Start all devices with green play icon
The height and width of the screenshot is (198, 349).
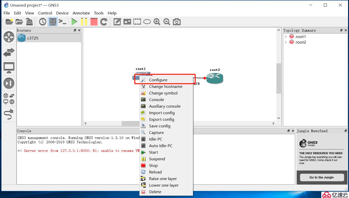74,22
